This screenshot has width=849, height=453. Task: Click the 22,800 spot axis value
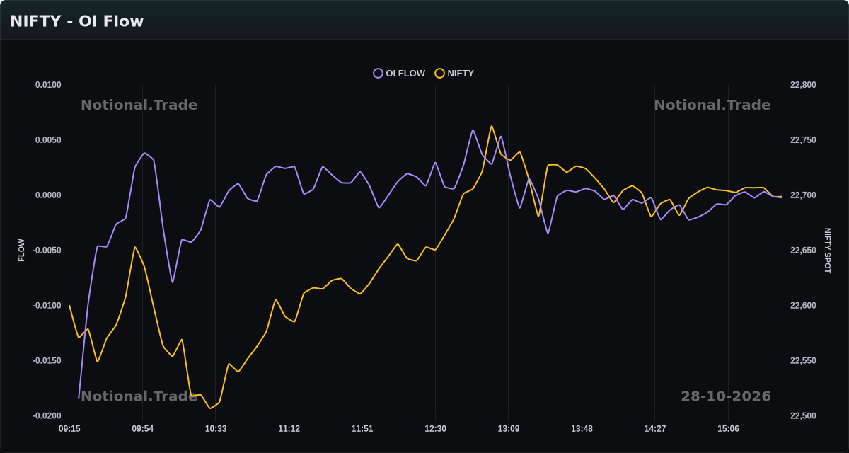tap(803, 85)
